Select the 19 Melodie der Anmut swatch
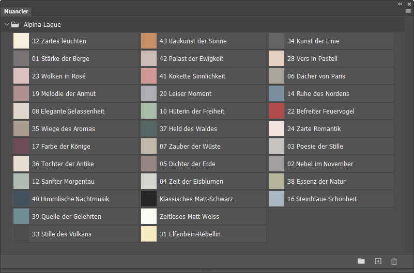This screenshot has width=414, height=273. tap(21, 93)
